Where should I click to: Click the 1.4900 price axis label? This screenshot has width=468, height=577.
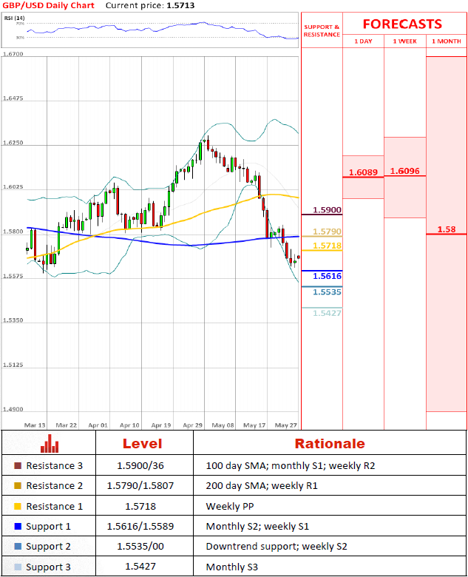click(x=13, y=409)
